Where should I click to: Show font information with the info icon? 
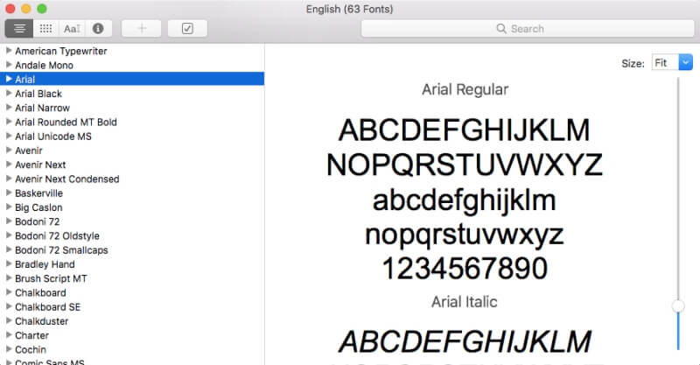(x=98, y=29)
